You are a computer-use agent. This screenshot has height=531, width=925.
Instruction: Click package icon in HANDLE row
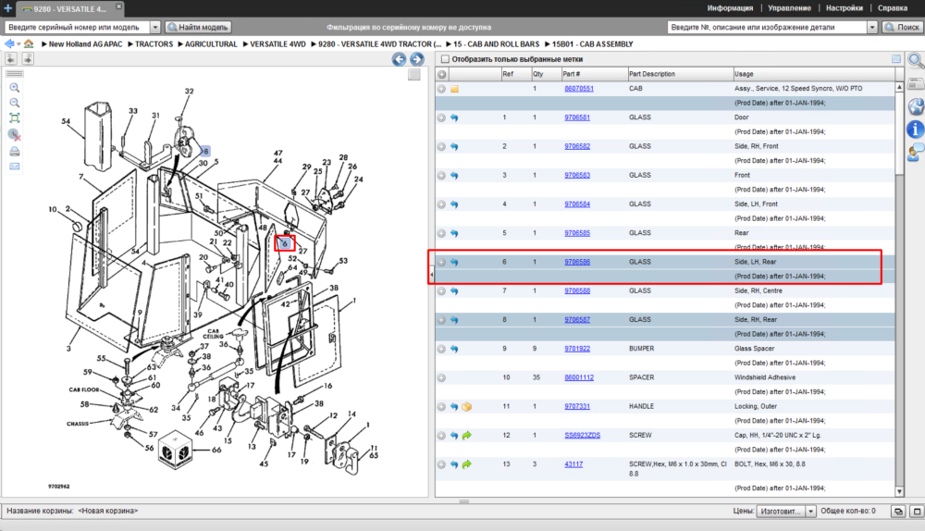[467, 407]
